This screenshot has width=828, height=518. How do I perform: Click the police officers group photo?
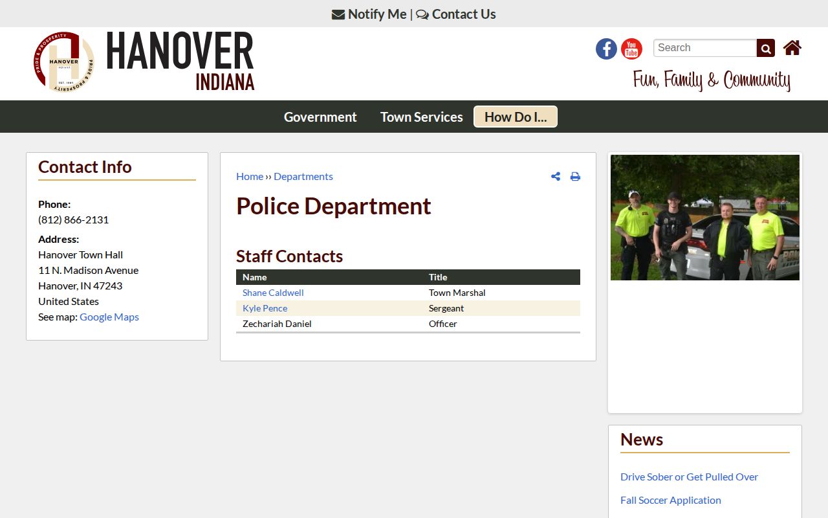pos(705,218)
